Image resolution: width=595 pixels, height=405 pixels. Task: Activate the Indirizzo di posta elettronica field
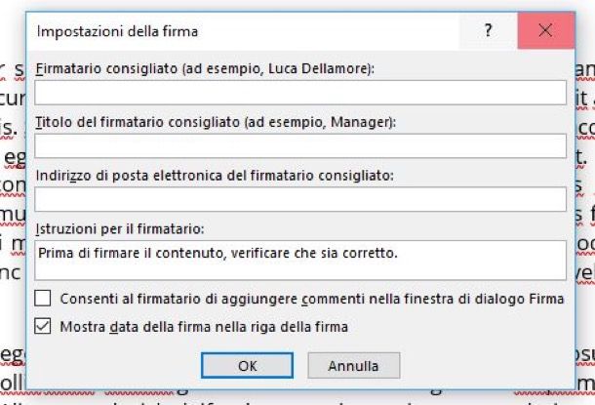pyautogui.click(x=300, y=199)
